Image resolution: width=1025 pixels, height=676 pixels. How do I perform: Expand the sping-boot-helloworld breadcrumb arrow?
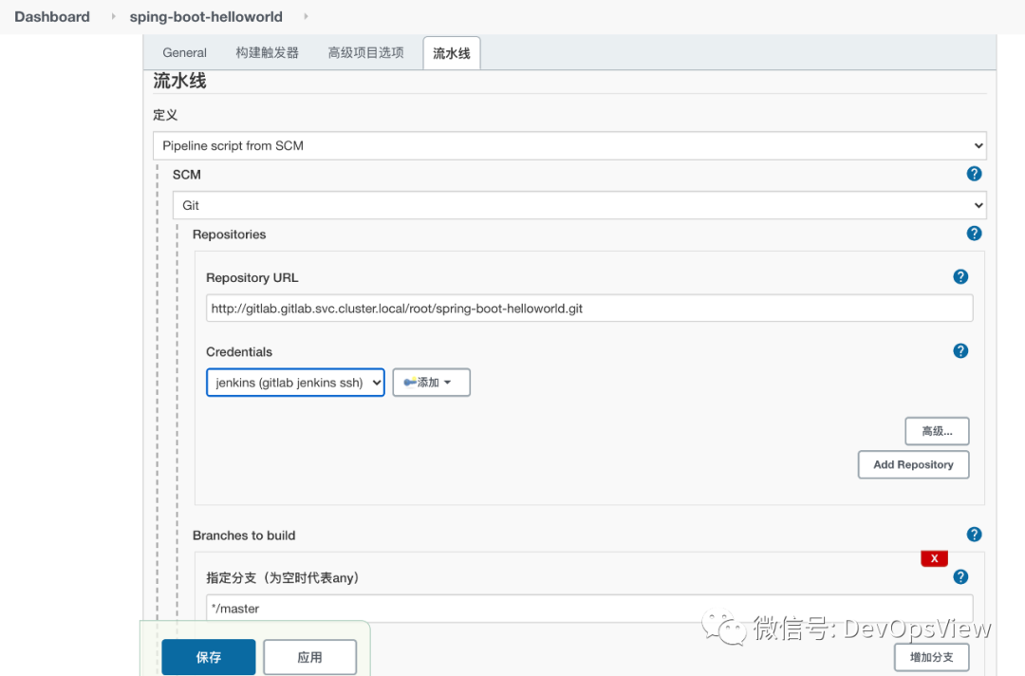tap(306, 16)
